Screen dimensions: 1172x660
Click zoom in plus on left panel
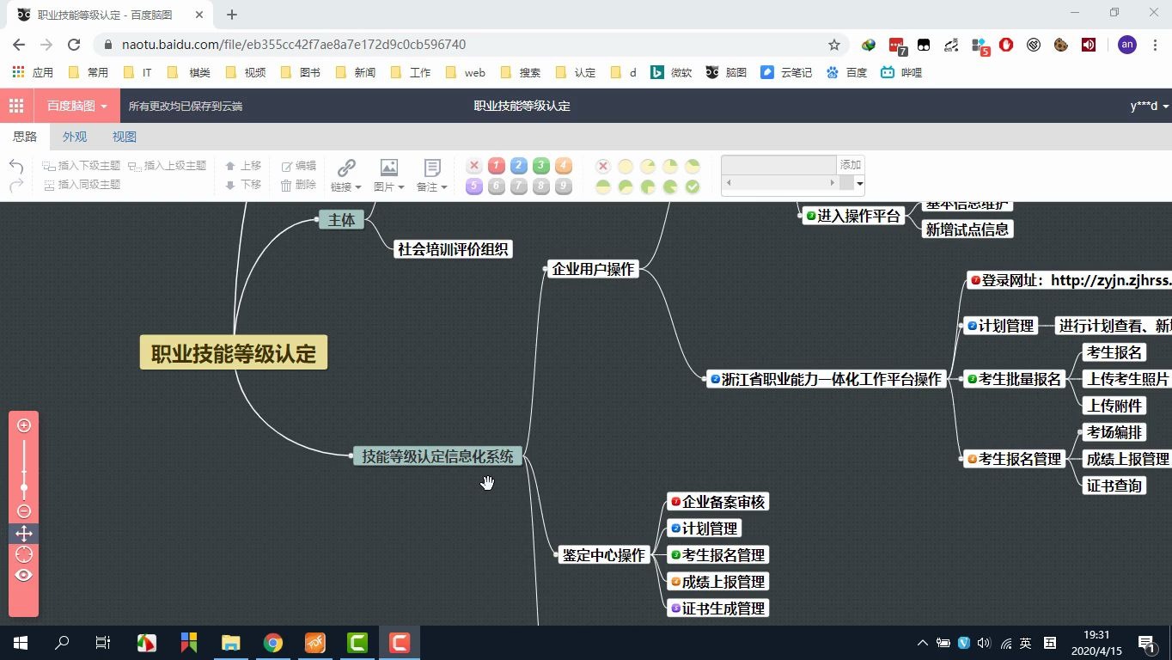pos(24,425)
